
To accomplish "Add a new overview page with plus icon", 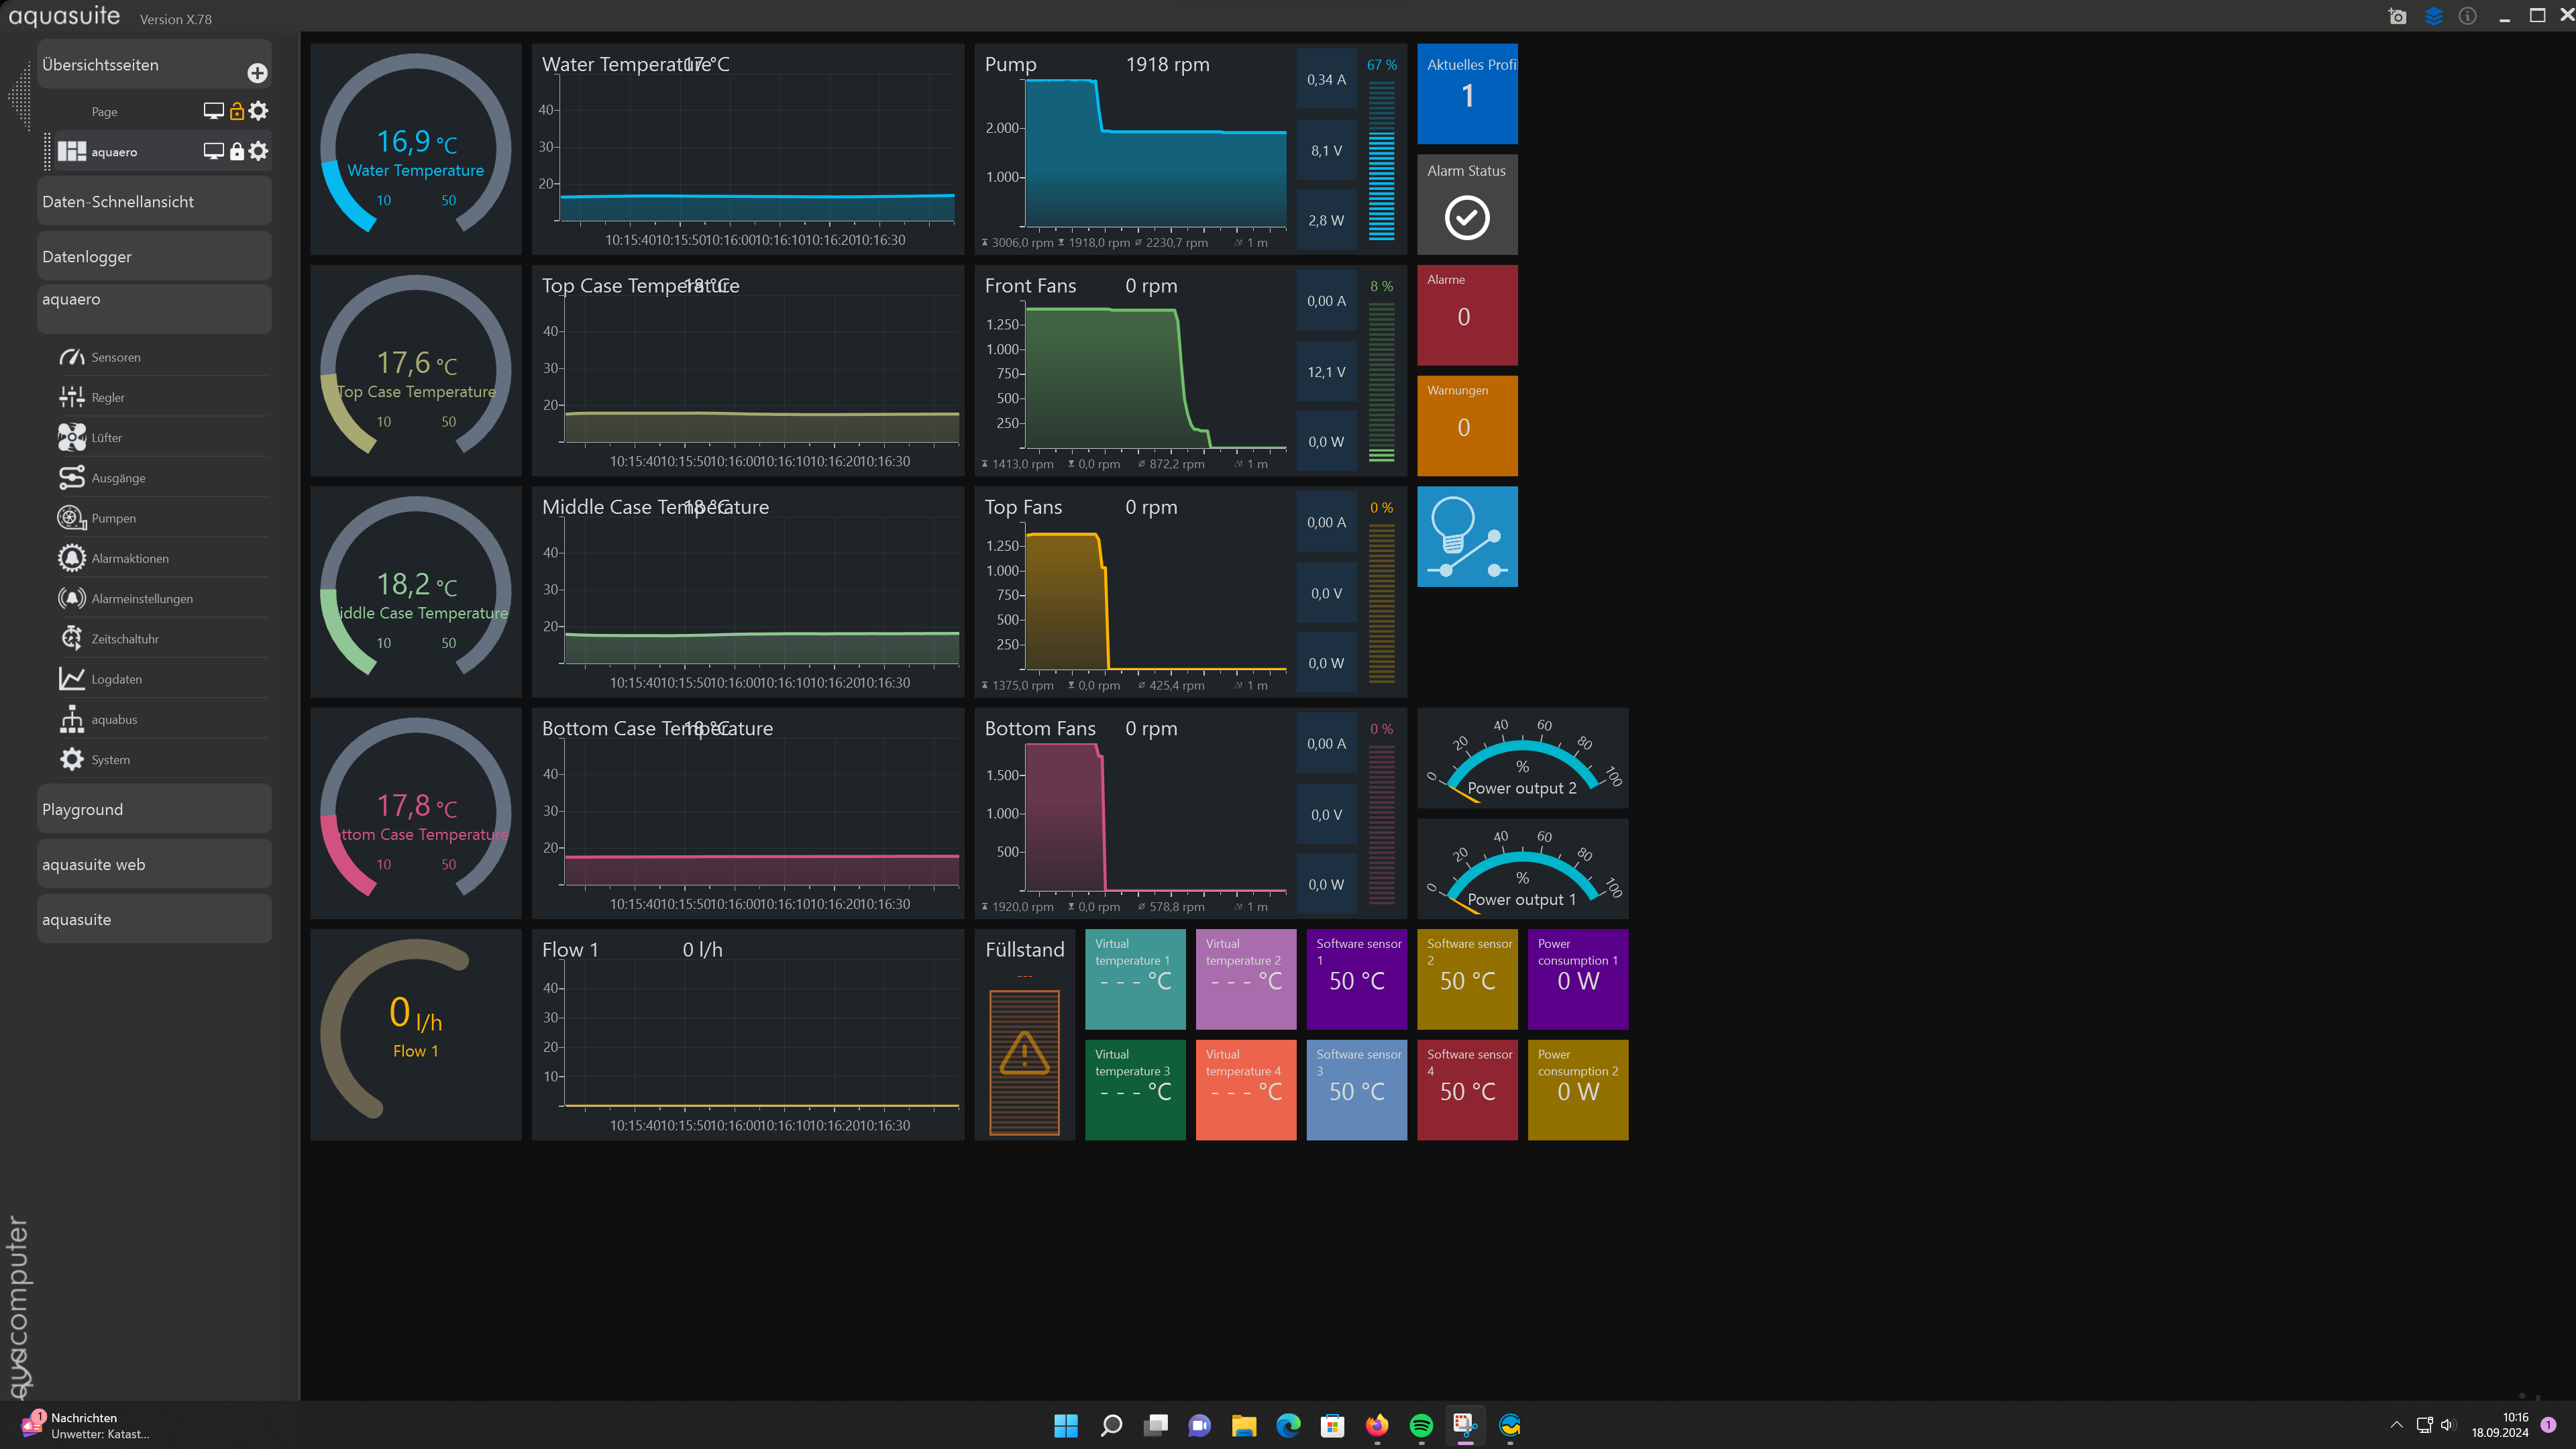I will (x=257, y=73).
